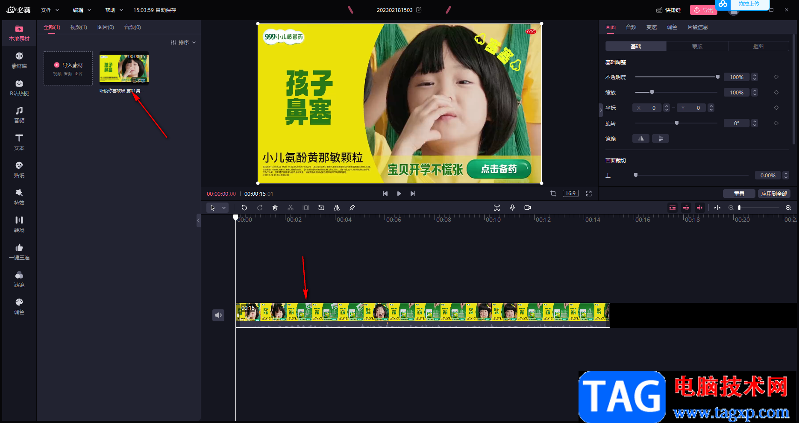Mute the timeline track speaker
Viewport: 799px width, 423px height.
coord(218,315)
